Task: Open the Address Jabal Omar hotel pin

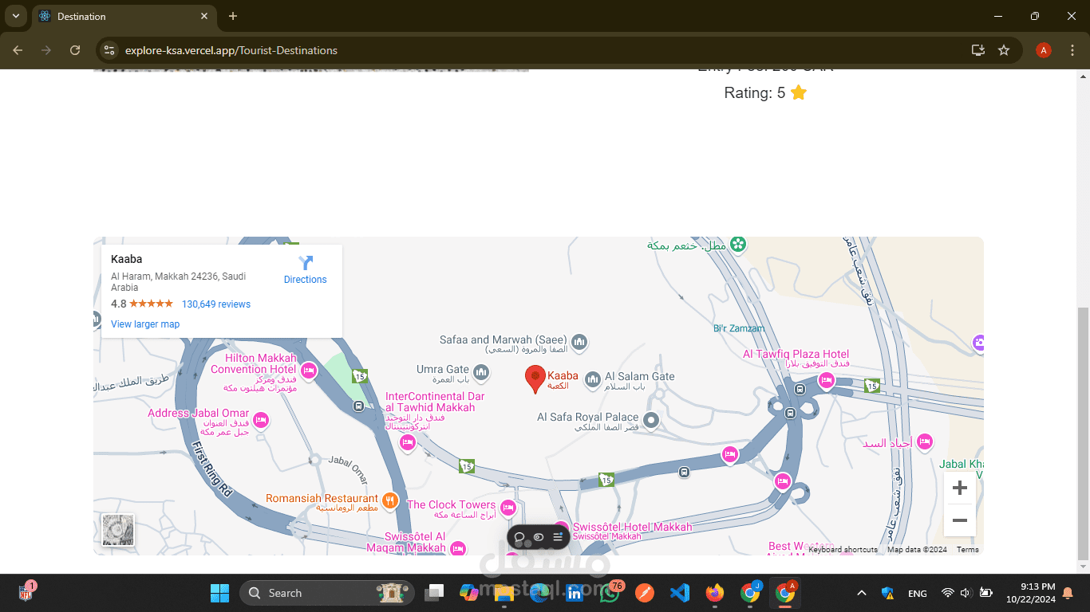Action: [260, 420]
